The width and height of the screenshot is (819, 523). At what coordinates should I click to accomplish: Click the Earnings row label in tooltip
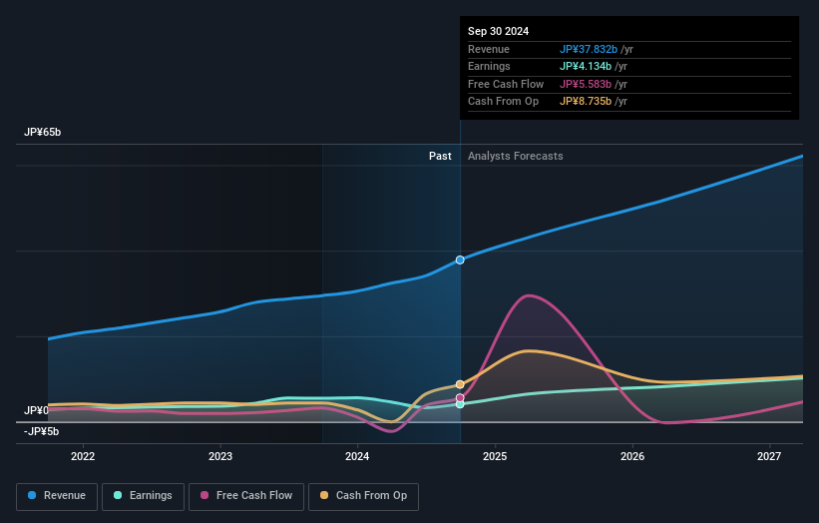(489, 66)
